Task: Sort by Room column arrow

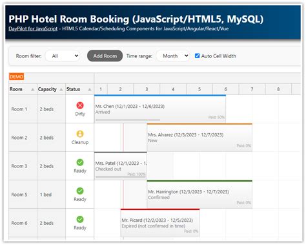Action: tap(33, 89)
